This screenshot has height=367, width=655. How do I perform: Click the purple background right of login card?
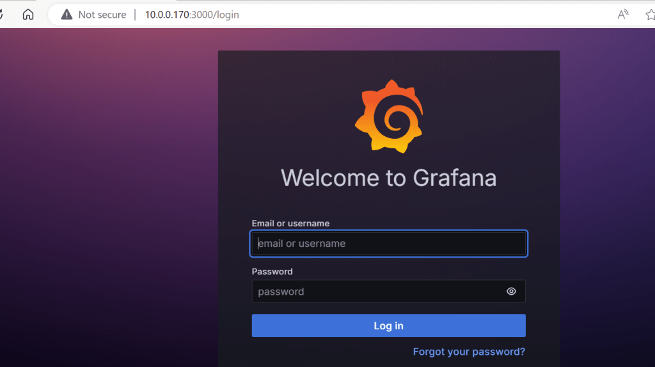(x=608, y=192)
